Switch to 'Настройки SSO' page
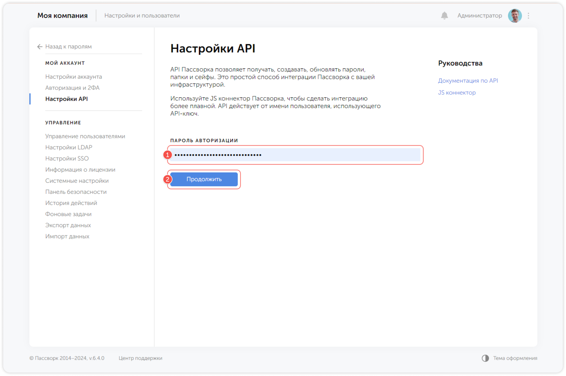Screen dimensions: 566x376 [x=67, y=158]
